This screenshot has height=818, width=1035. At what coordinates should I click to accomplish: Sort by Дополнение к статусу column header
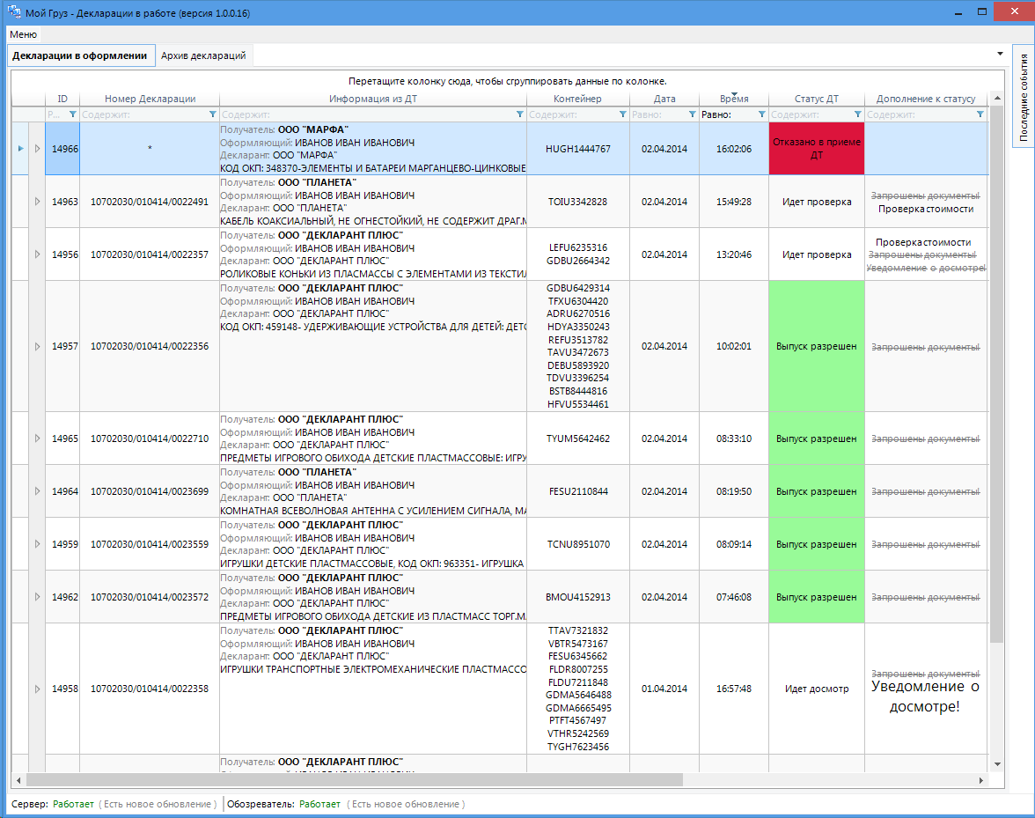coord(926,99)
